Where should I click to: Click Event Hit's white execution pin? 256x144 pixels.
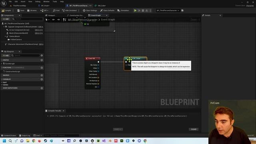pyautogui.click(x=98, y=62)
